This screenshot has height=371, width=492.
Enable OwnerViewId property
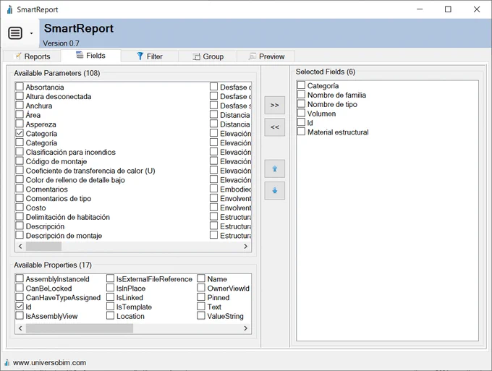point(201,288)
